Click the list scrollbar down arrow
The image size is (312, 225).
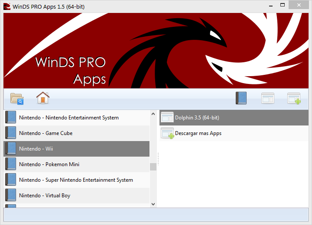tap(153, 204)
